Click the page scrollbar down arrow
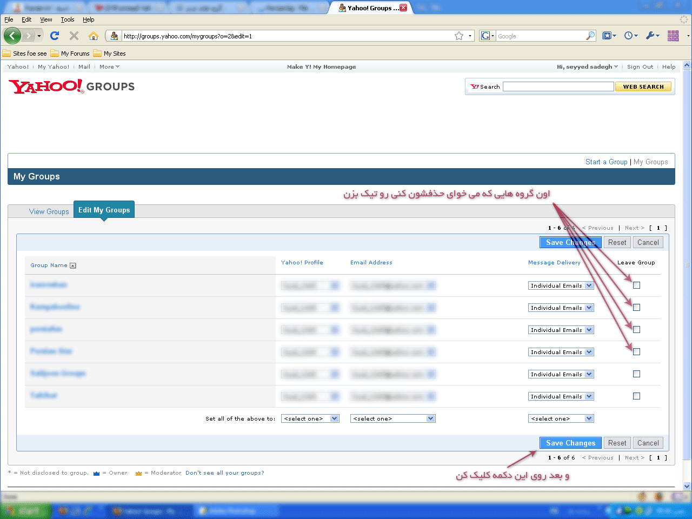 pos(687,486)
